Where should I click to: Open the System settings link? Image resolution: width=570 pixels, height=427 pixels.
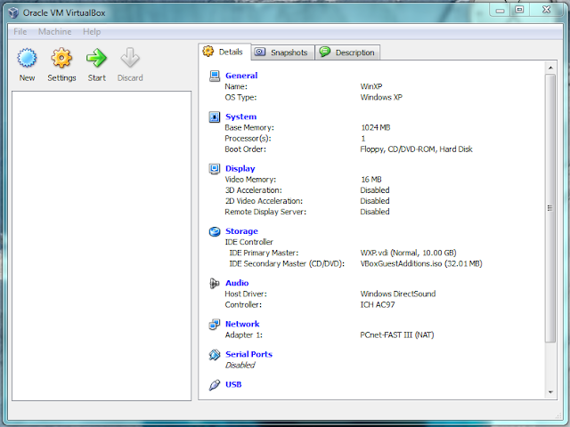[x=240, y=117]
